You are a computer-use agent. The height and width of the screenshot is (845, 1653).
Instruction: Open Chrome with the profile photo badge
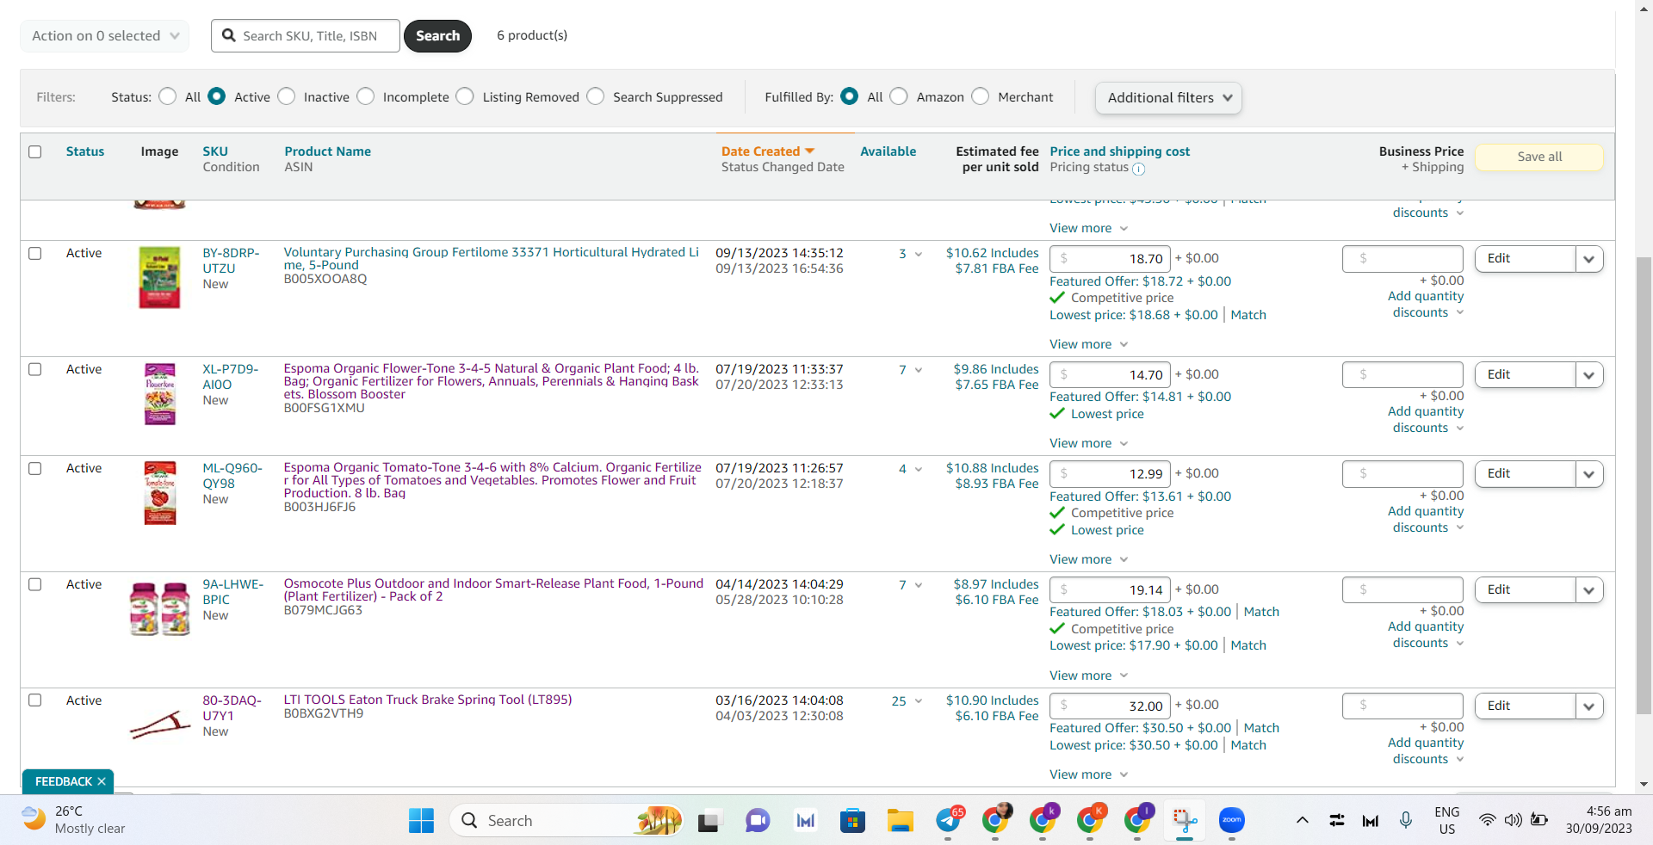tap(996, 819)
